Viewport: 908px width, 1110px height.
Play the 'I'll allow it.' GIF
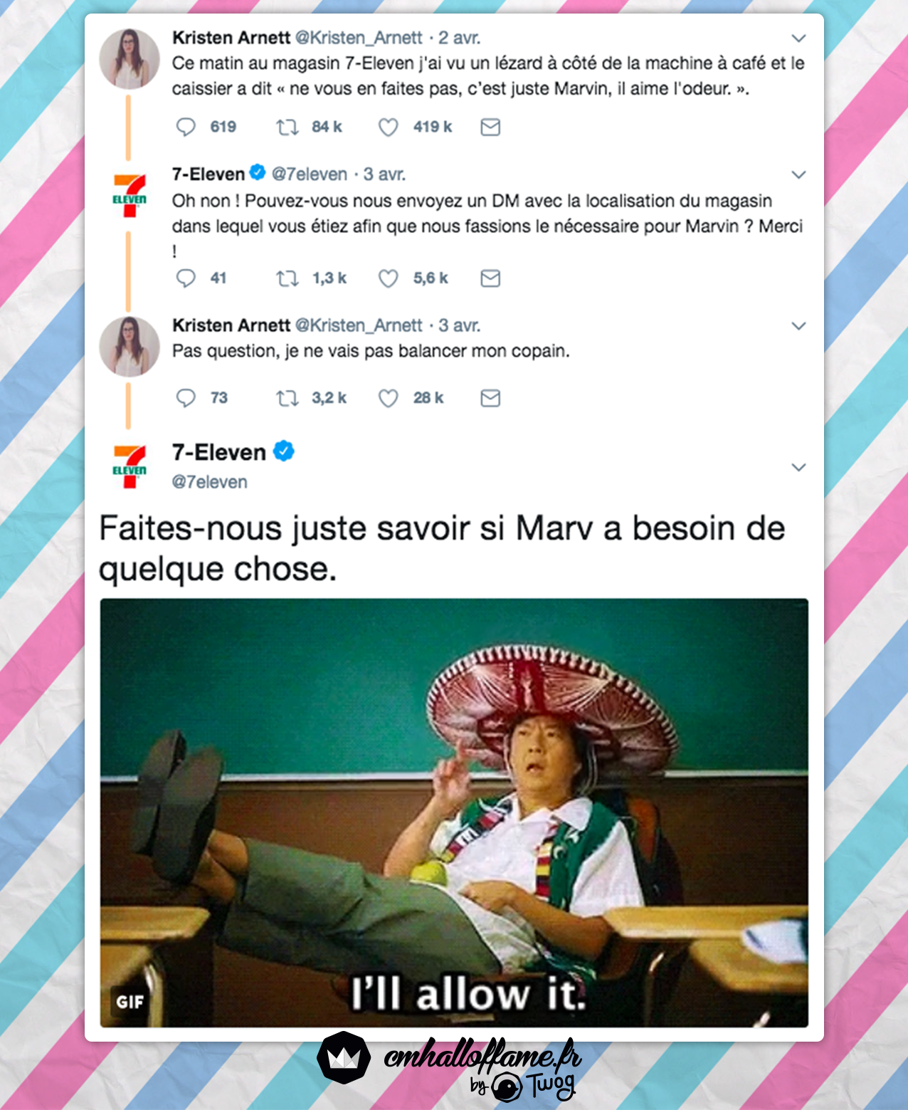pos(454,813)
